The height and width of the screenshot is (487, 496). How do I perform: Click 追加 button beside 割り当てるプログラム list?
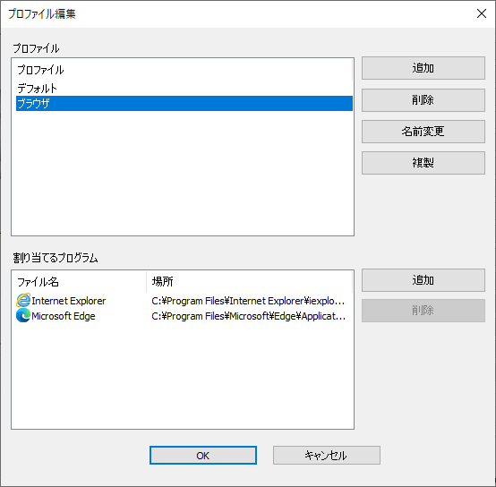423,280
